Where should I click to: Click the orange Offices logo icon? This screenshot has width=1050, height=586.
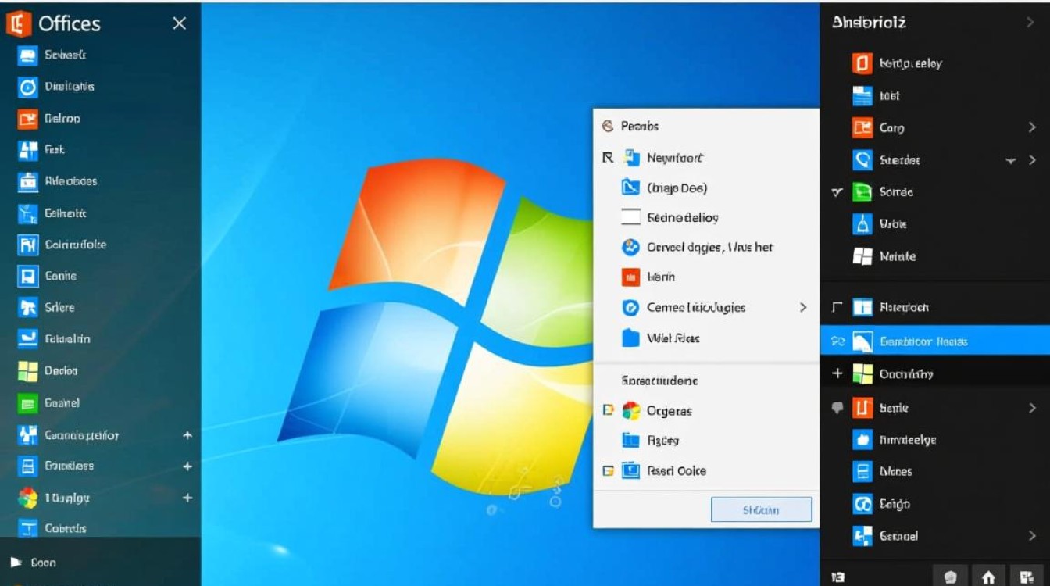click(18, 23)
